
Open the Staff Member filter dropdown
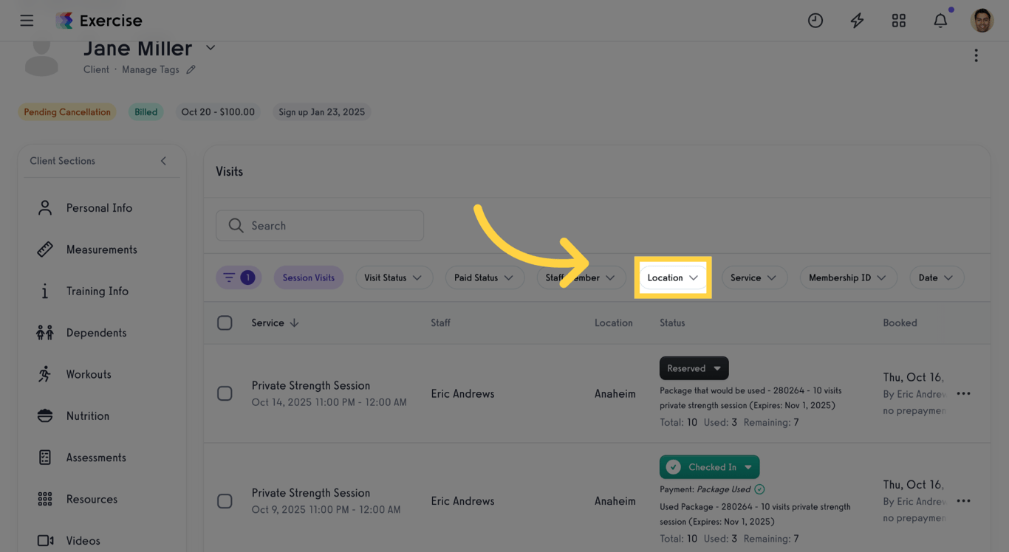581,277
